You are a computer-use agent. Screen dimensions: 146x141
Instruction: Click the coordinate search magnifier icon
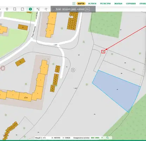[107, 138]
